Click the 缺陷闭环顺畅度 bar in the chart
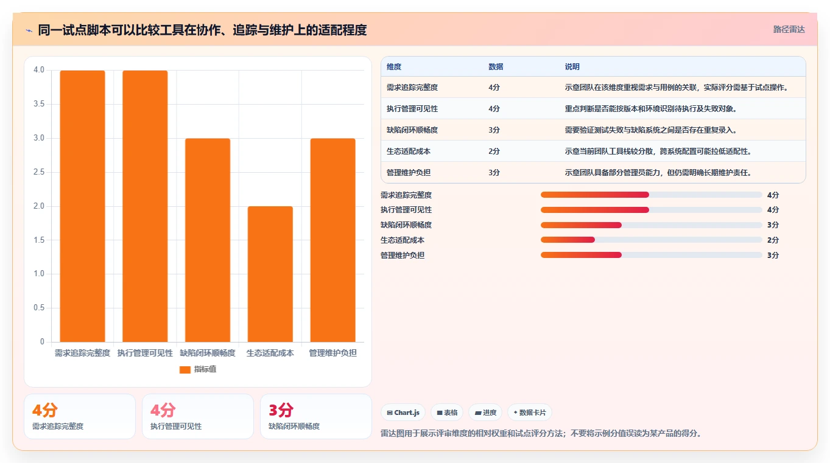 point(208,240)
